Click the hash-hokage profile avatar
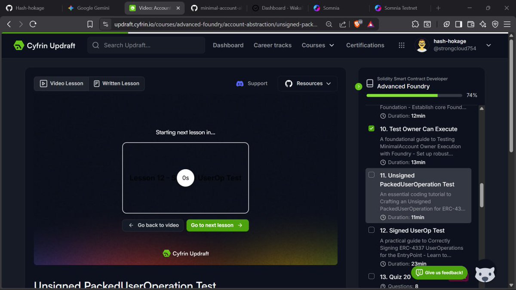 [422, 45]
